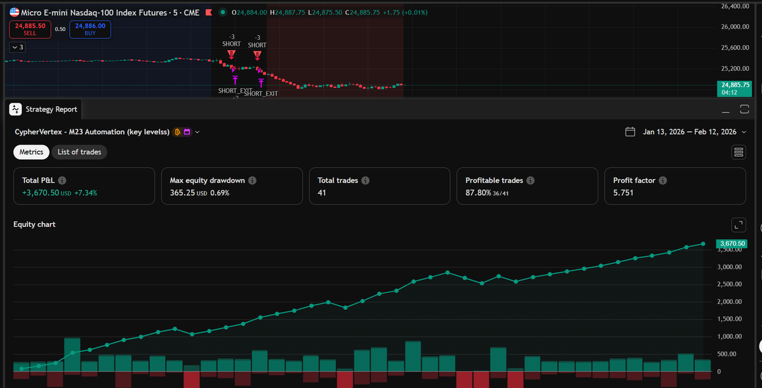The height and width of the screenshot is (388, 762).
Task: Switch to the List of trades tab
Action: (x=79, y=152)
